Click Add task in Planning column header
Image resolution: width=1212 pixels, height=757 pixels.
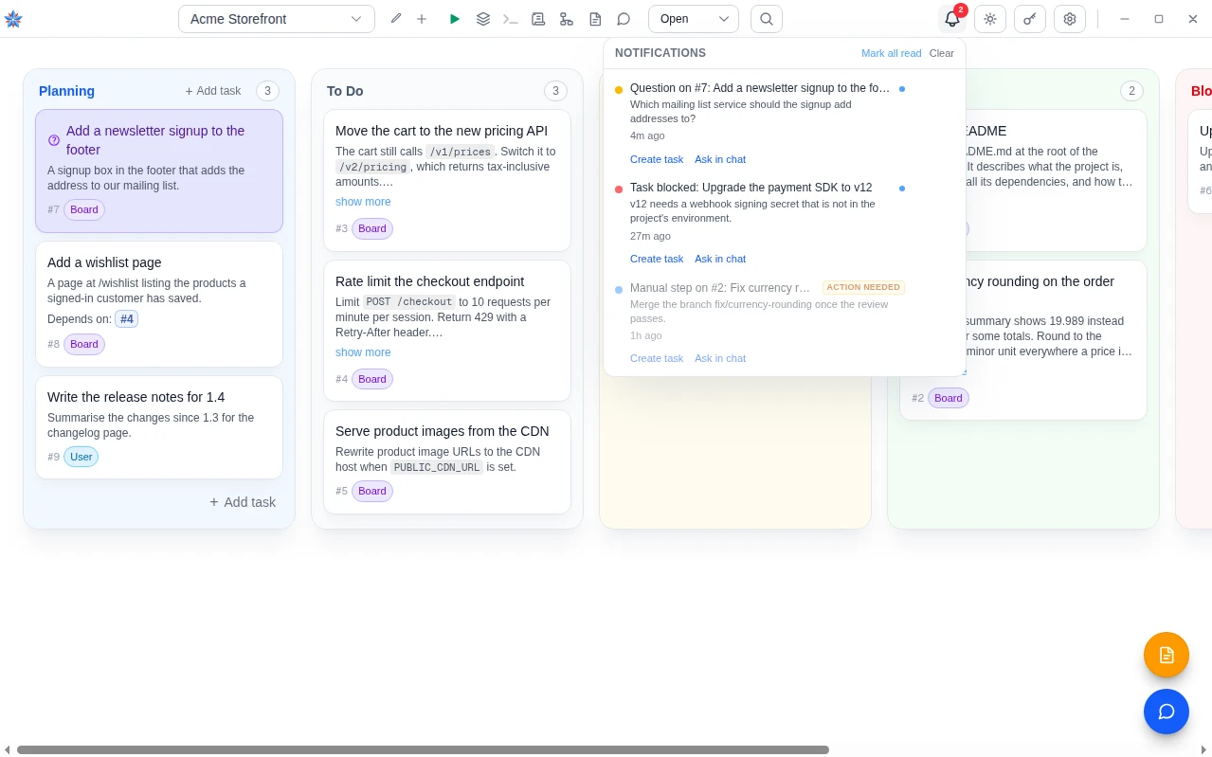(x=213, y=91)
